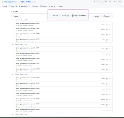Open the master branch dropdown
This screenshot has height=118, width=124.
pos(16,16)
